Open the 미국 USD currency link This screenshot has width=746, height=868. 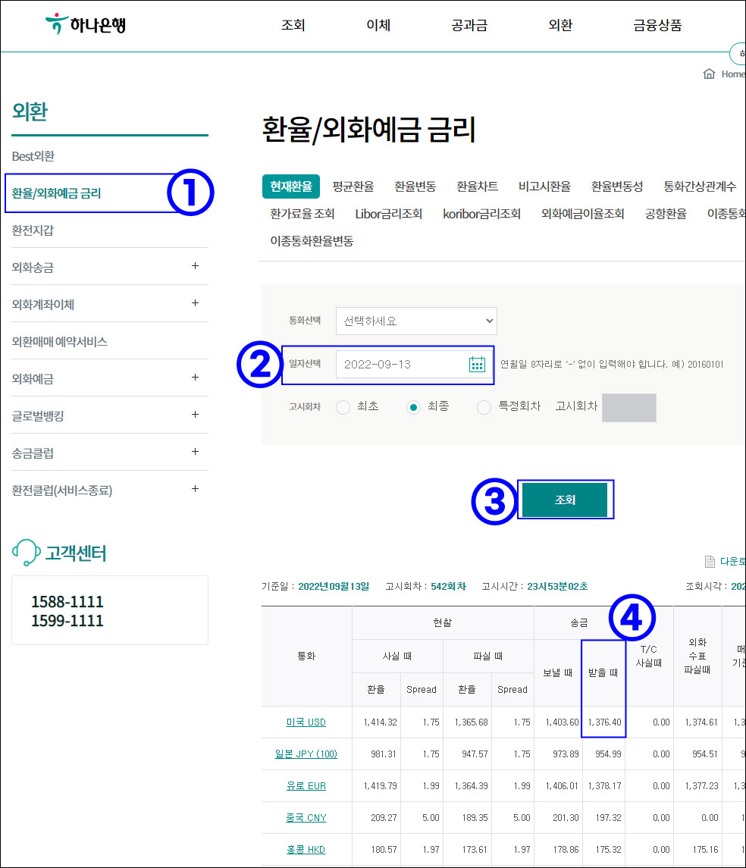pos(306,722)
